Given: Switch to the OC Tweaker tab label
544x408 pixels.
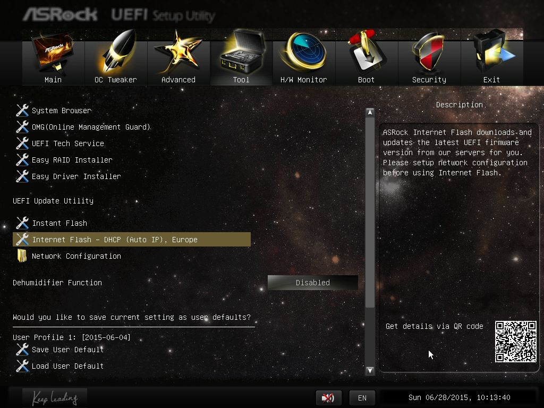Looking at the screenshot, I should click(115, 80).
